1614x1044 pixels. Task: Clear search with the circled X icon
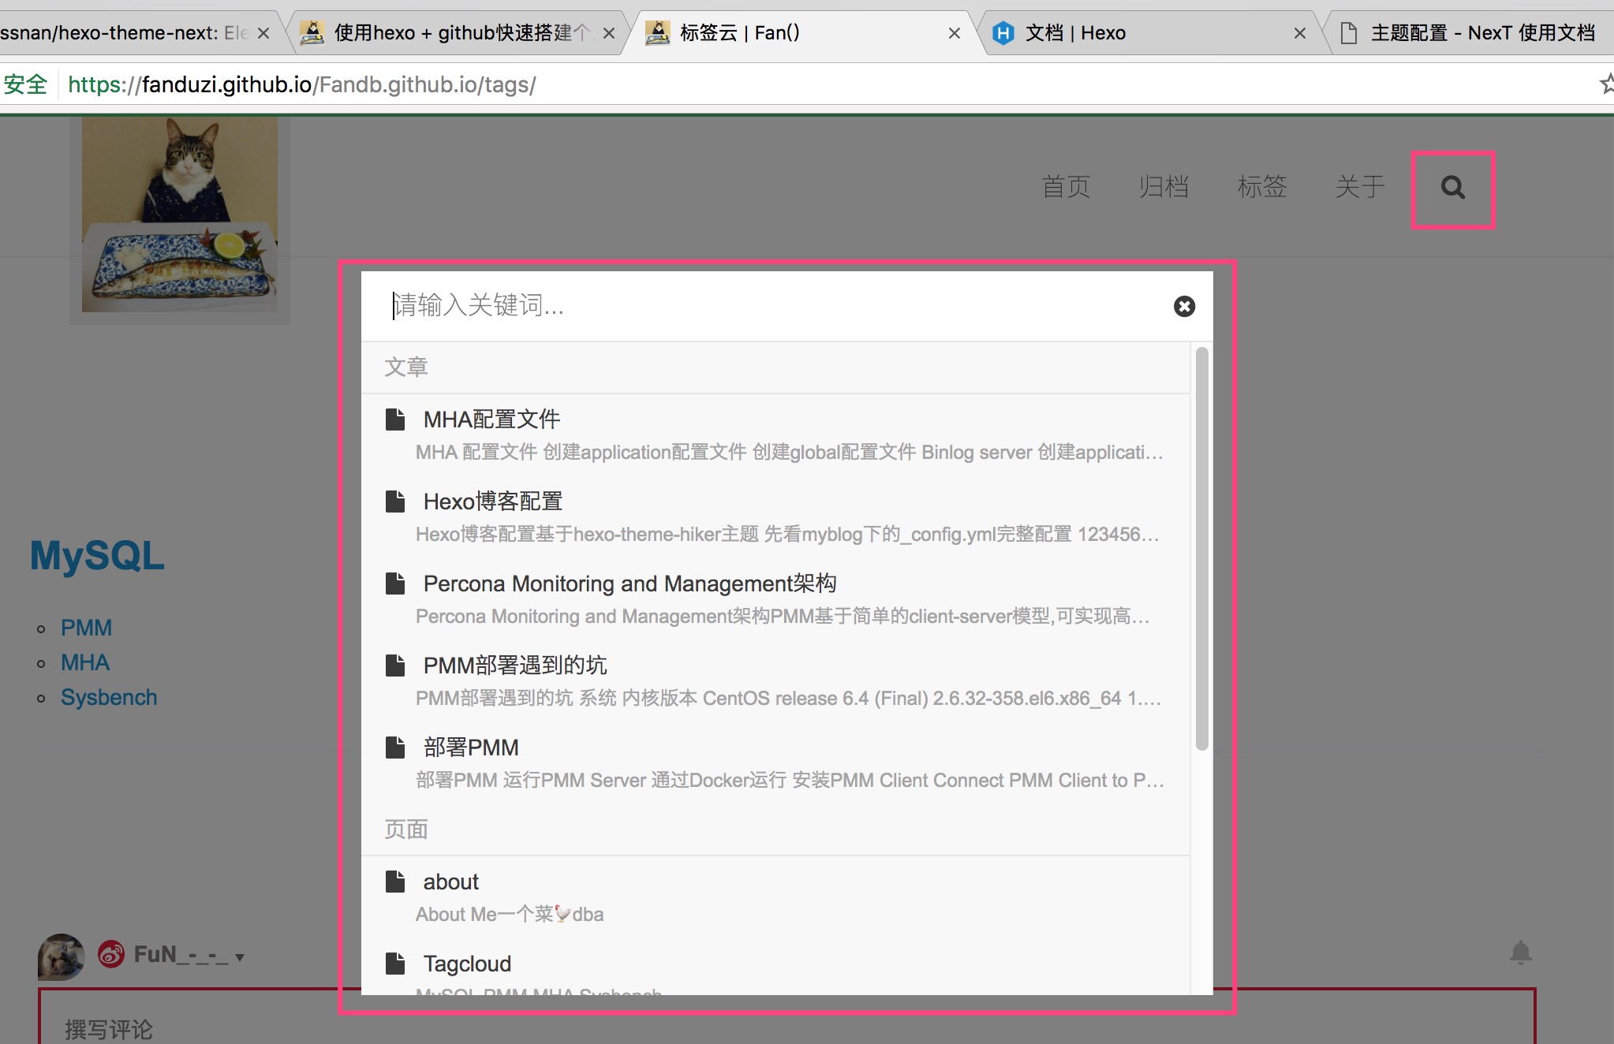[x=1183, y=306]
